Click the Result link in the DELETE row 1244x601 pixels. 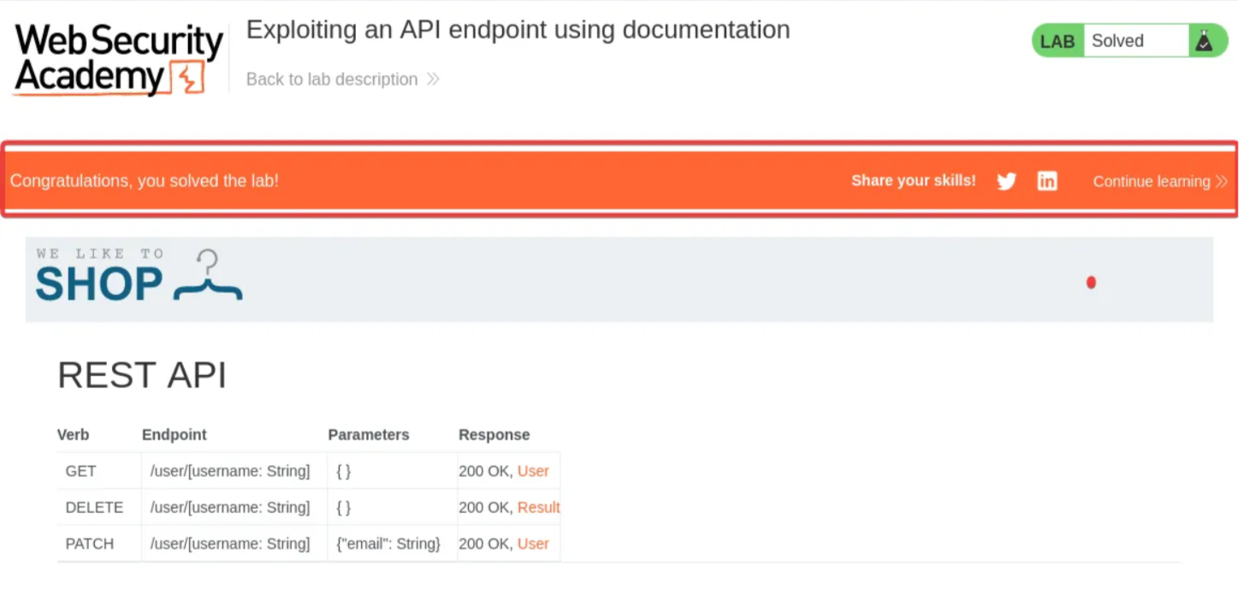point(539,507)
